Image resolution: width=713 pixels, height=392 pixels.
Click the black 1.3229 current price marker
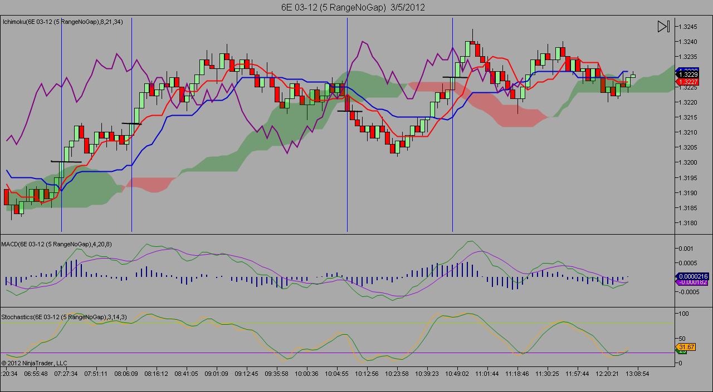point(688,75)
